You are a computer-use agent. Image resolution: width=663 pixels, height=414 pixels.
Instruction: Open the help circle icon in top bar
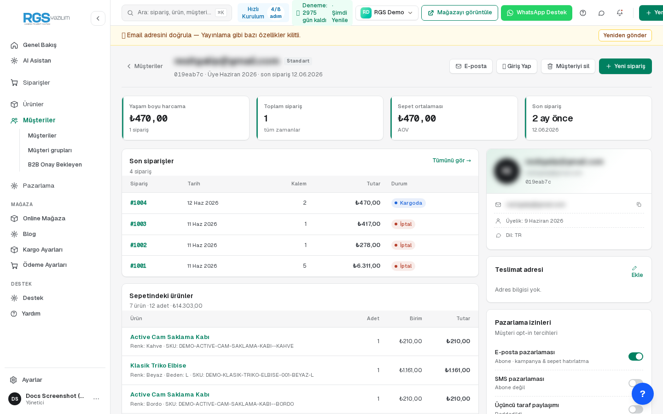(583, 13)
